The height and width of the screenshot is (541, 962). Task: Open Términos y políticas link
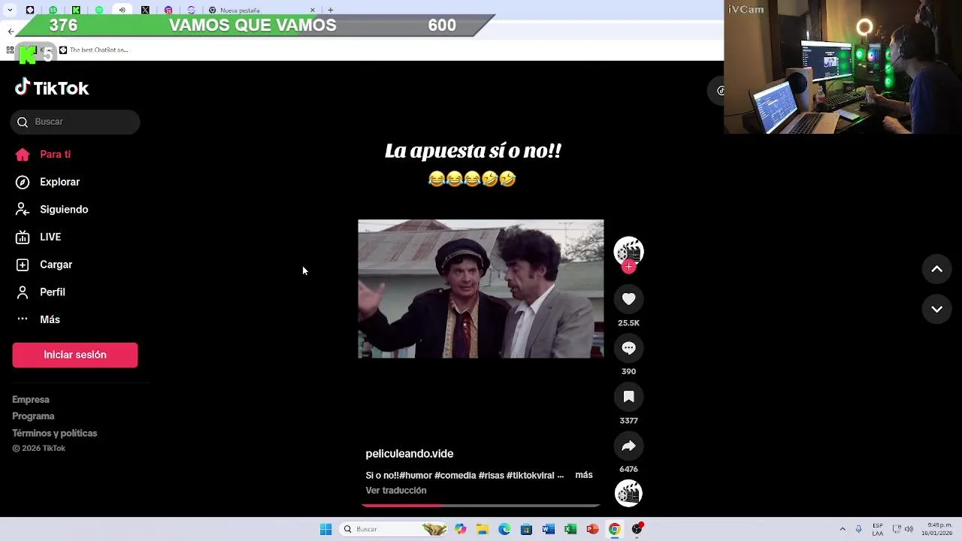[54, 433]
